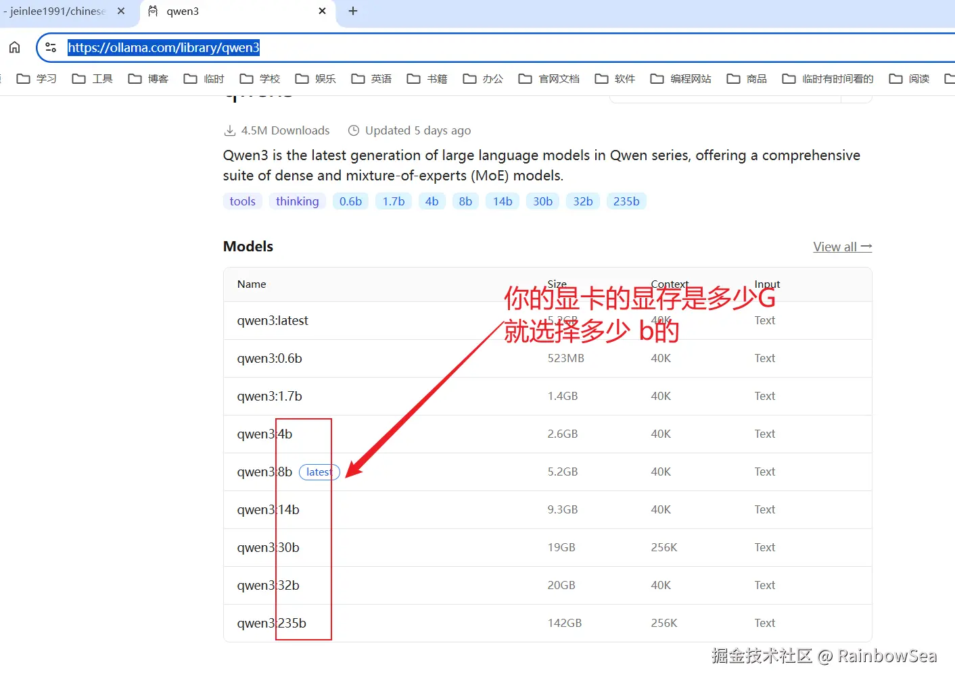Viewport: 955px width, 683px height.
Task: Click the View all link
Action: (842, 247)
